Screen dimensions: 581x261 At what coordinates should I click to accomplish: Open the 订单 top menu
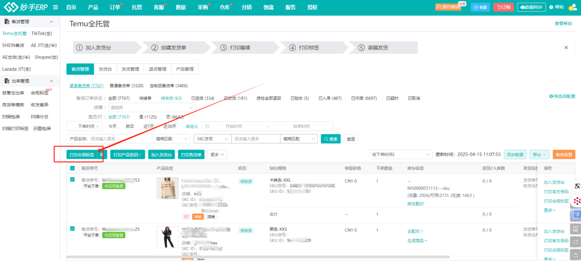(115, 8)
